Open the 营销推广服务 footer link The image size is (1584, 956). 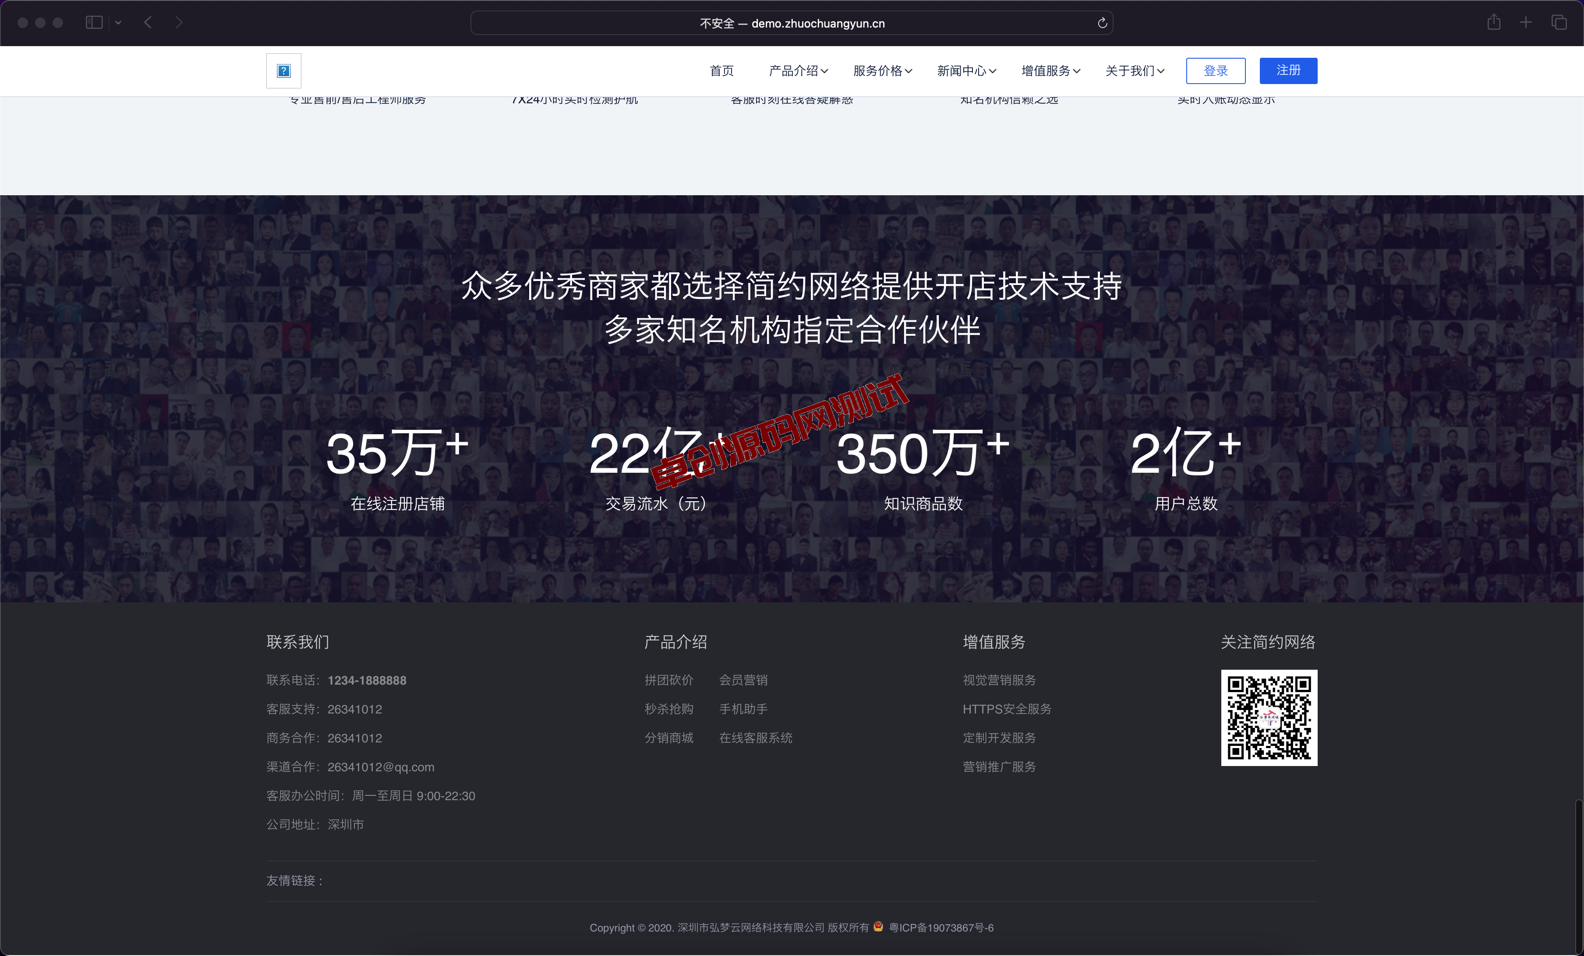pos(999,766)
